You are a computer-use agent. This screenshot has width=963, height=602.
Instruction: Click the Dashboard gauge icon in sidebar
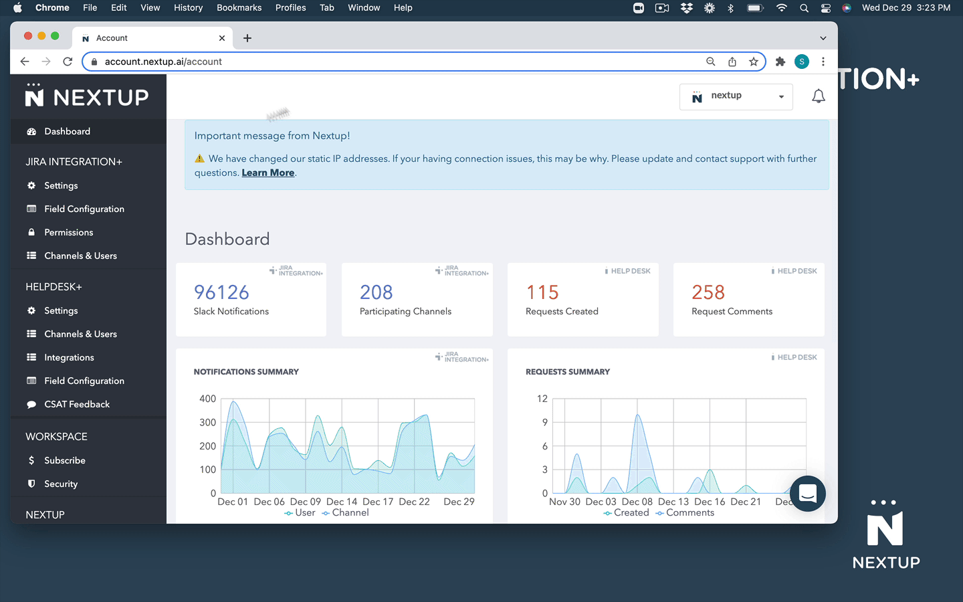31,131
